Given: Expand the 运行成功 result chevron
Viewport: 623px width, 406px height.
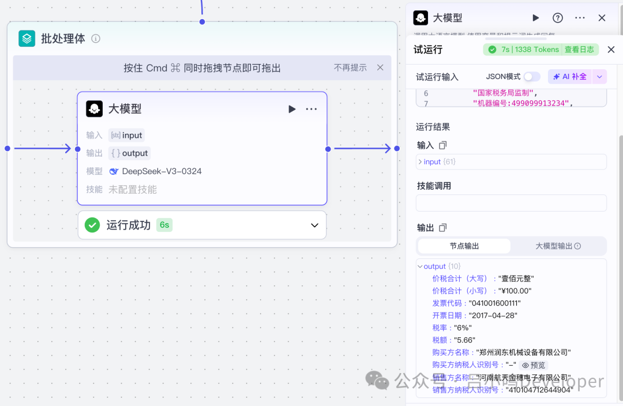Looking at the screenshot, I should [x=314, y=225].
